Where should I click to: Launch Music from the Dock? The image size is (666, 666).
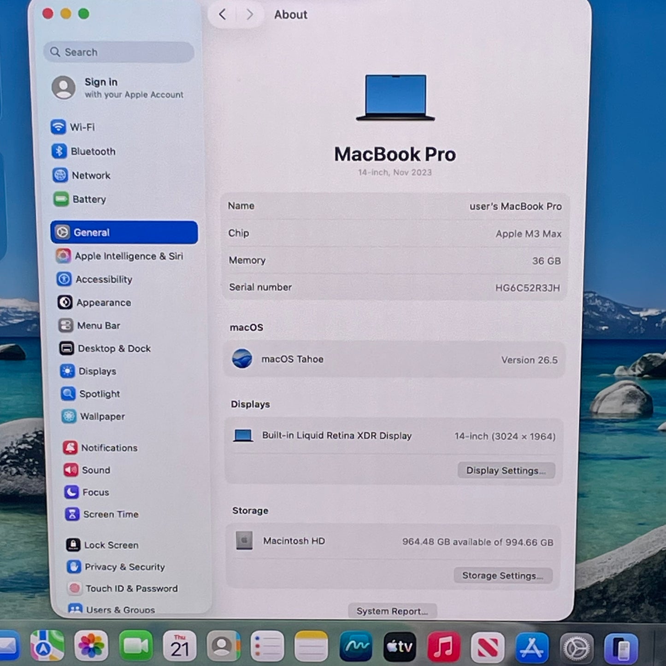point(444,647)
